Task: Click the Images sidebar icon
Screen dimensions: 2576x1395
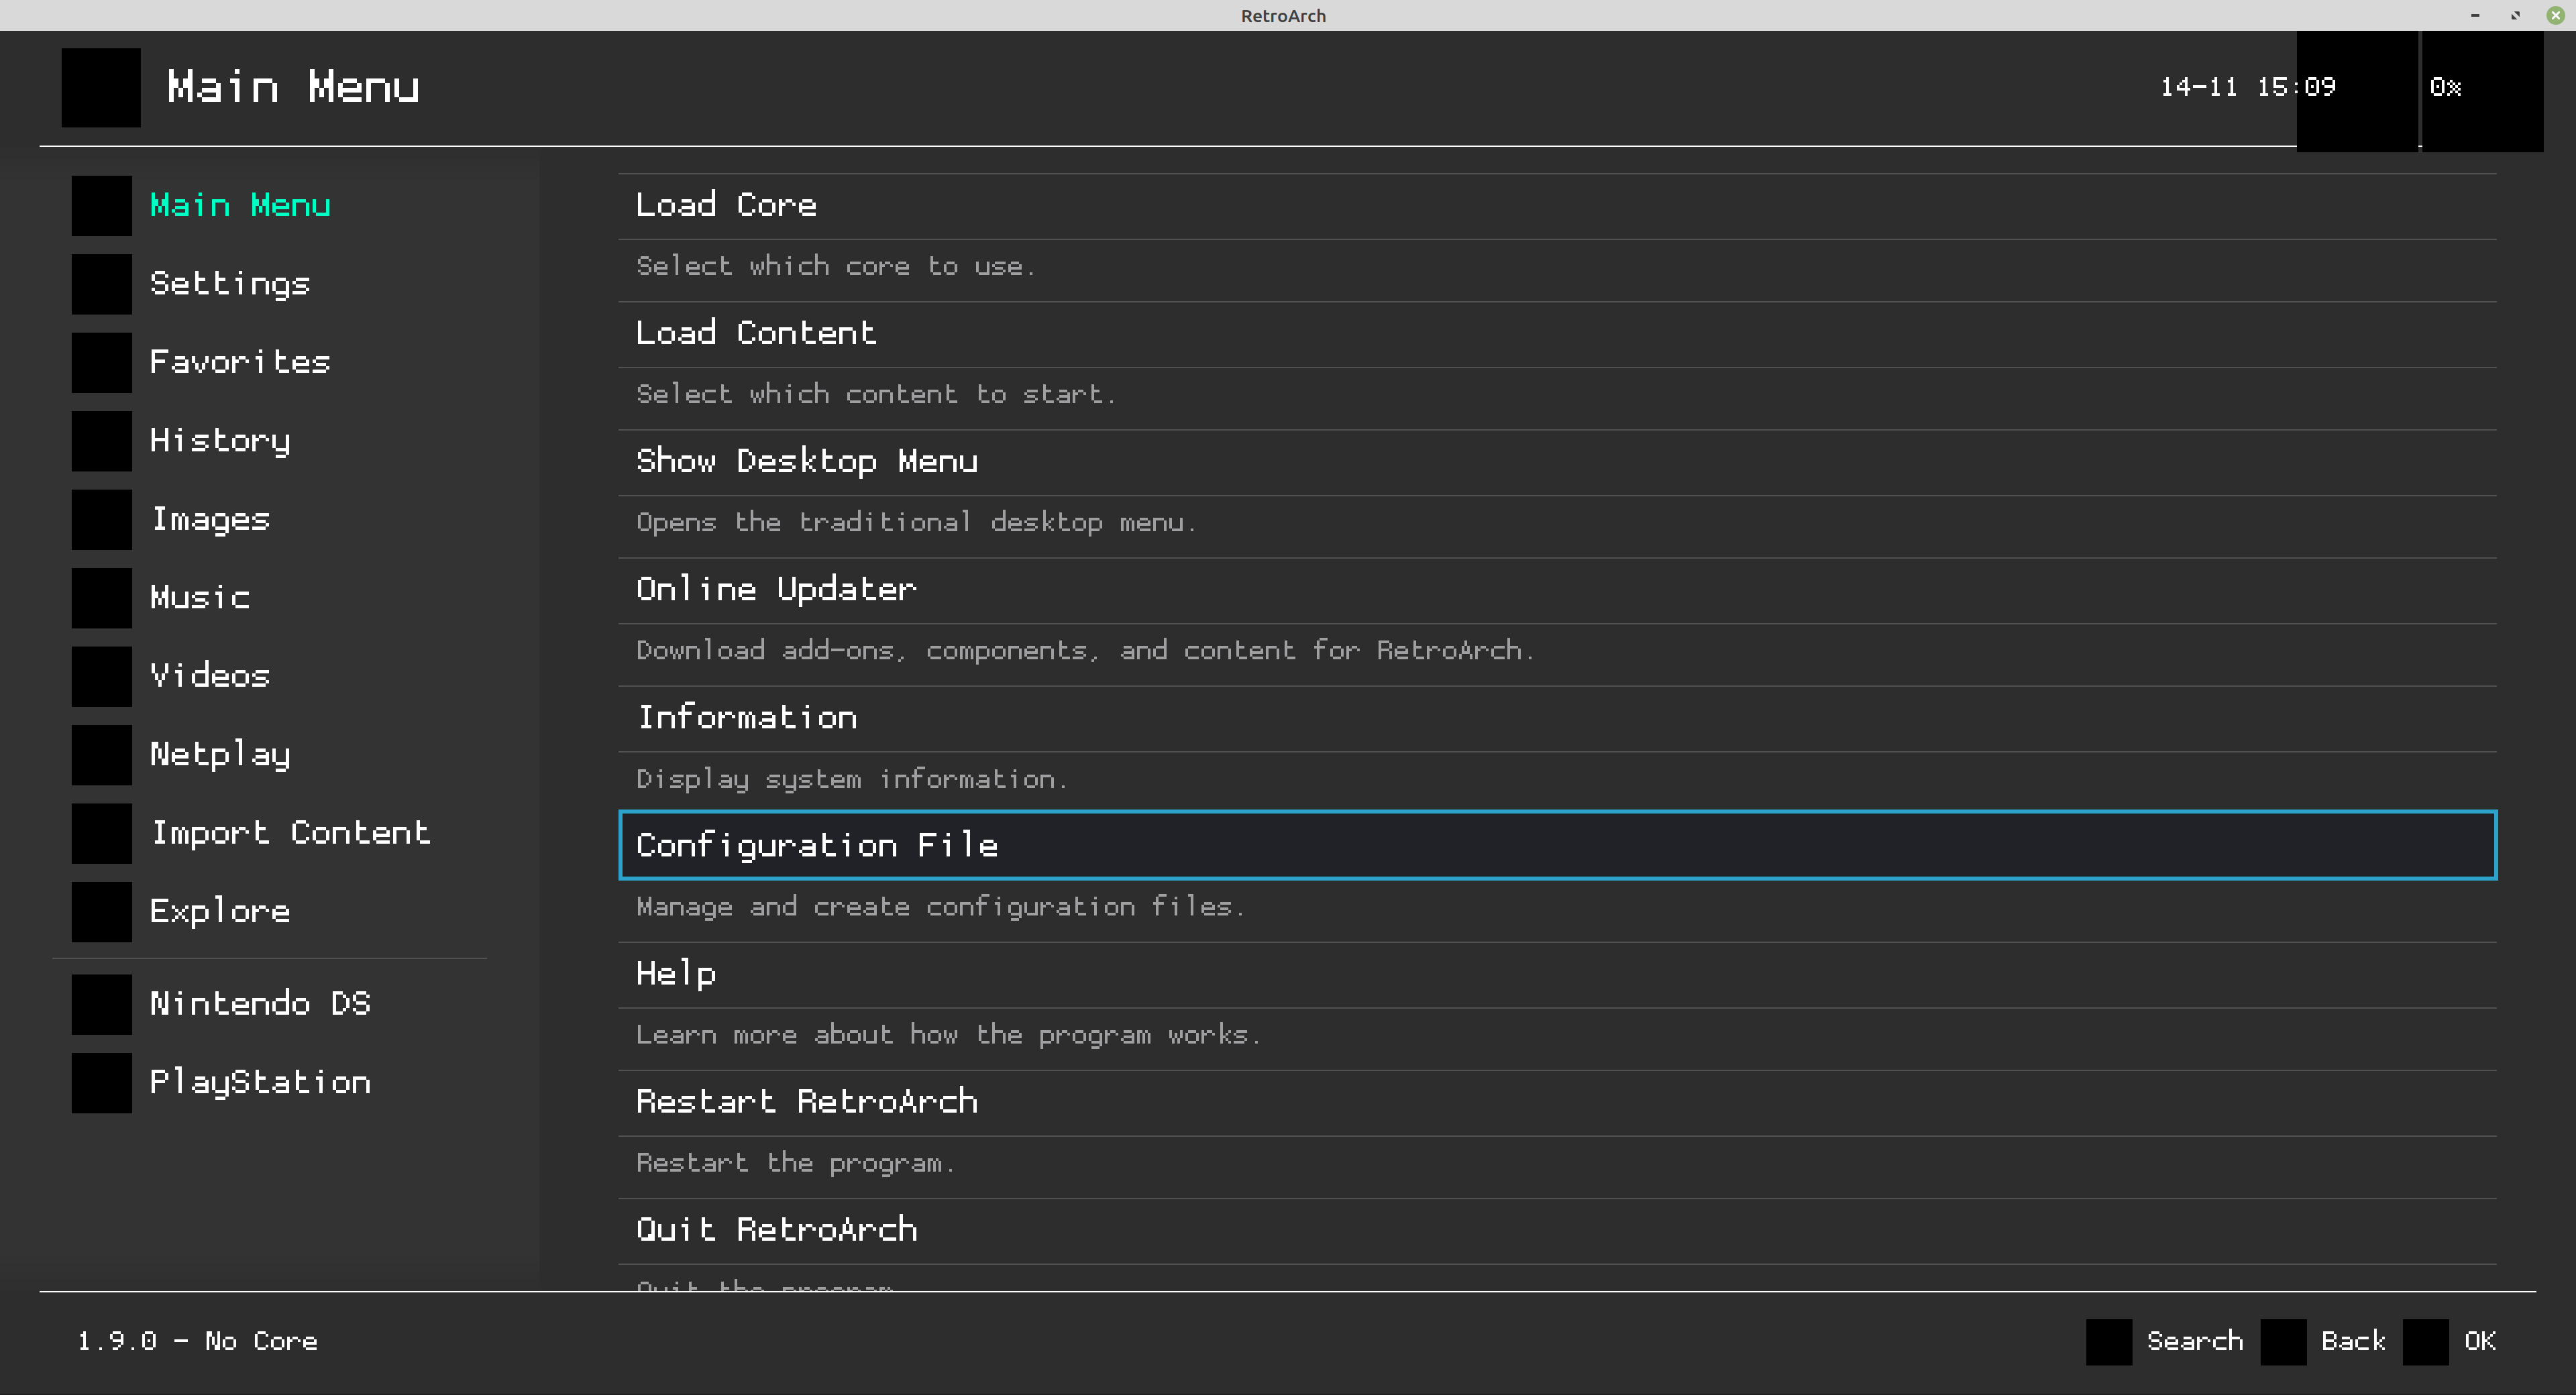Action: [100, 519]
